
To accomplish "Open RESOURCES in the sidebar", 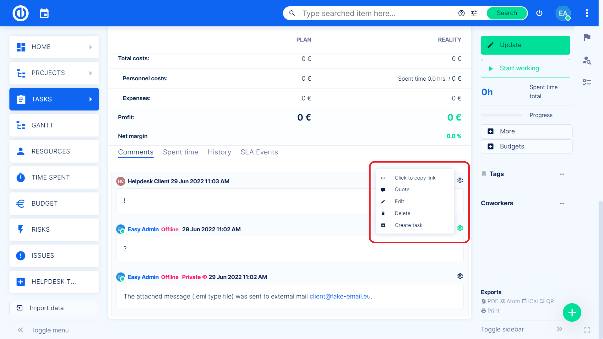I will (x=54, y=151).
